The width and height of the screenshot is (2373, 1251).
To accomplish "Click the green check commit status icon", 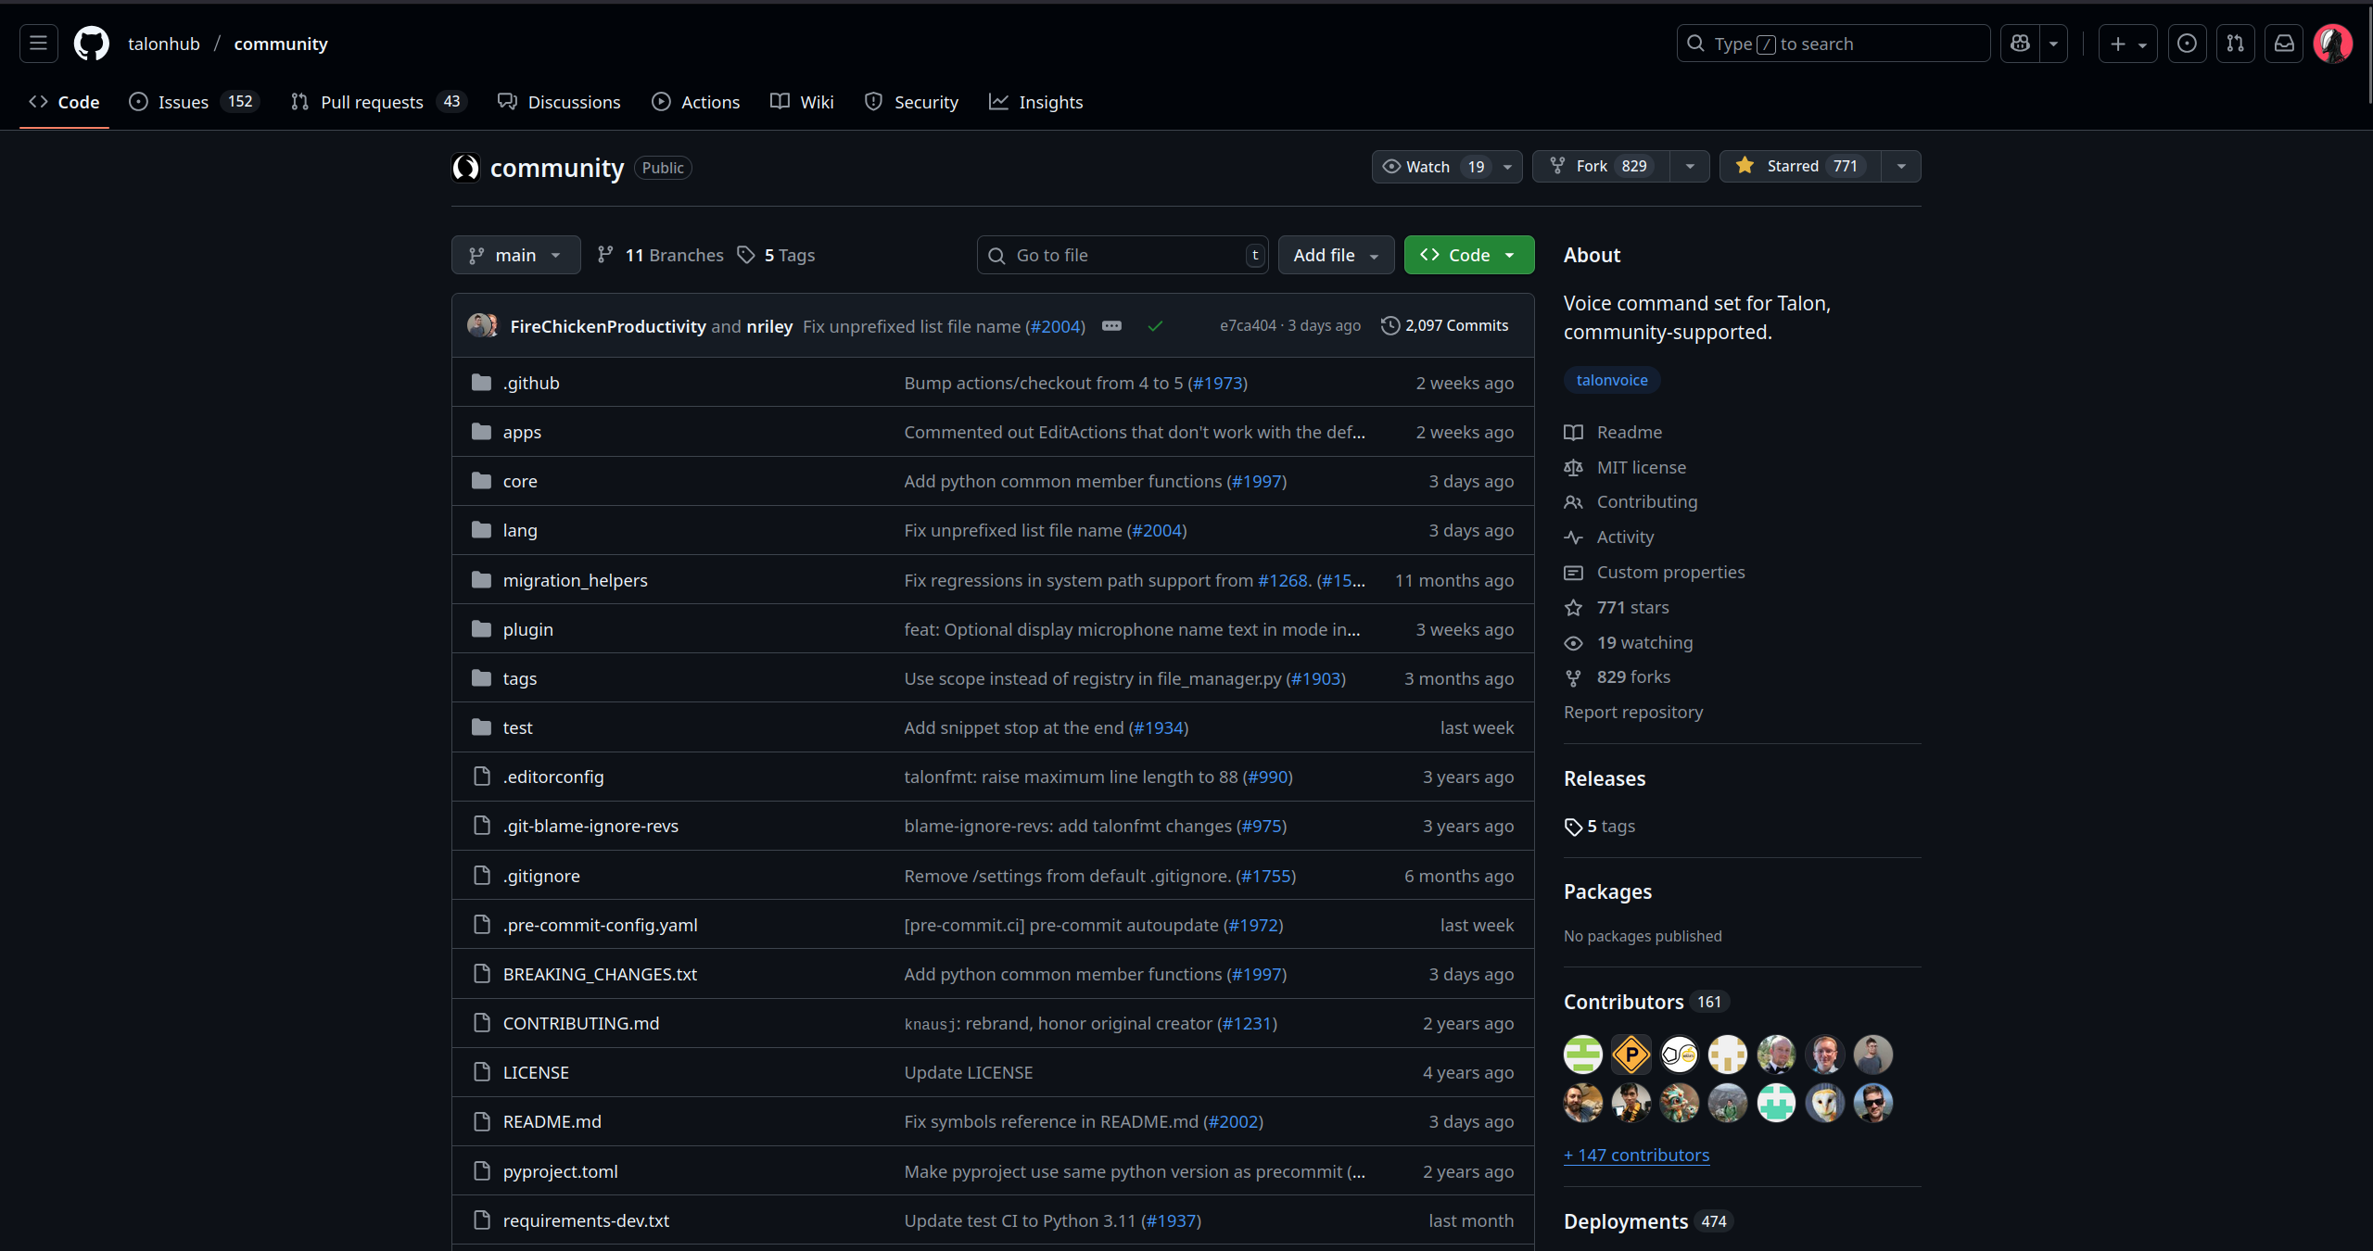I will click(1155, 326).
